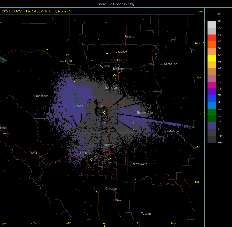Click the Limestone label
The width and height of the screenshot is (232, 227).
41,96
